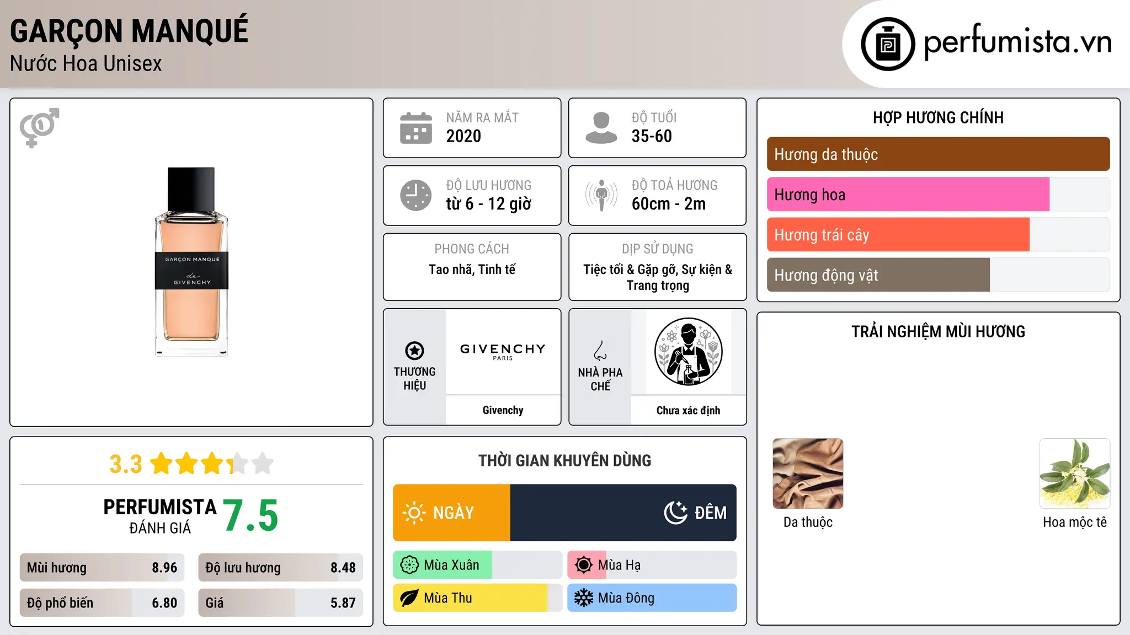
Task: Click the spring flower icon
Action: pos(409,565)
